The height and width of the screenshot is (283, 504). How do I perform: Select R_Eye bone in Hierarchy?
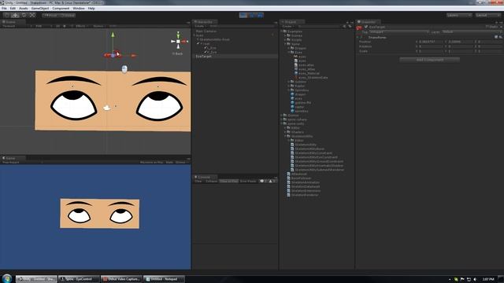(212, 52)
